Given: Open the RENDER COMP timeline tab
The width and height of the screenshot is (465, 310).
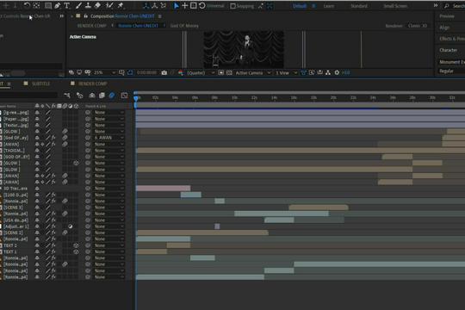Looking at the screenshot, I should 92,84.
